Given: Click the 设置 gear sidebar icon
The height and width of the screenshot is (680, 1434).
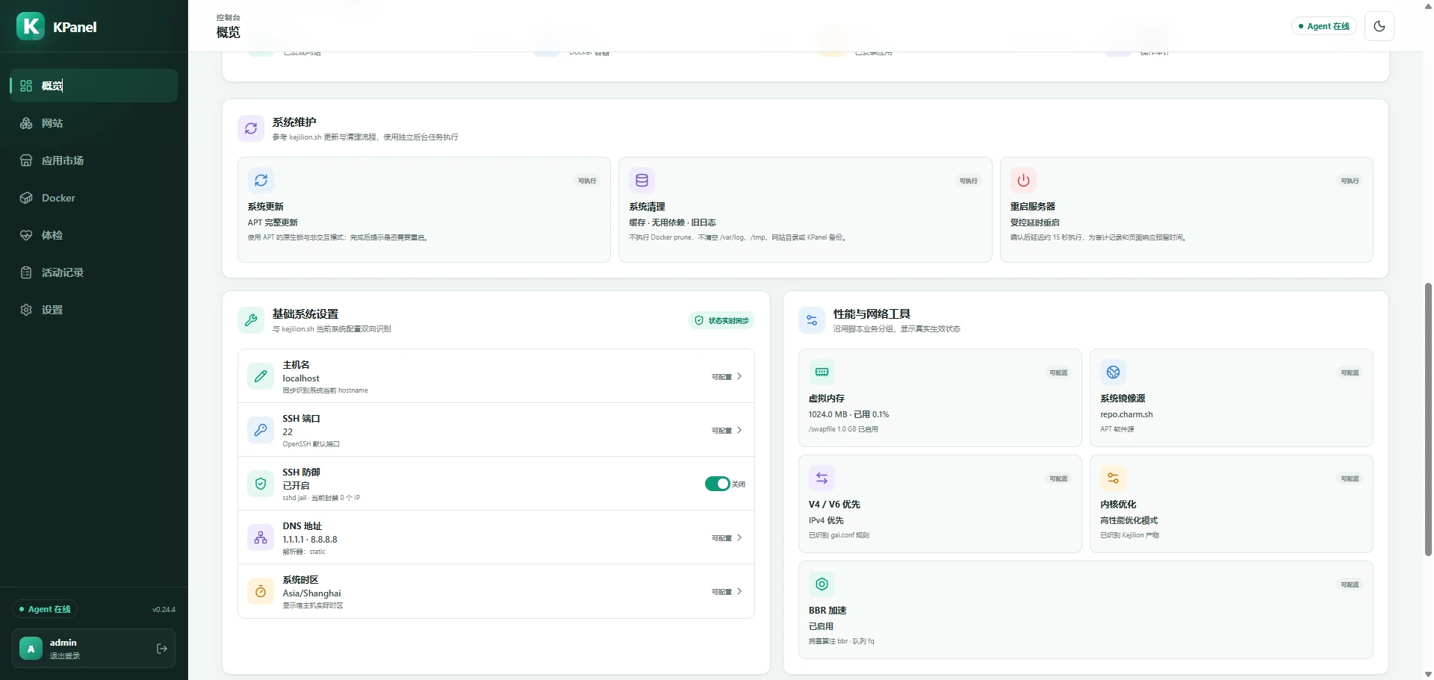Looking at the screenshot, I should (x=26, y=310).
